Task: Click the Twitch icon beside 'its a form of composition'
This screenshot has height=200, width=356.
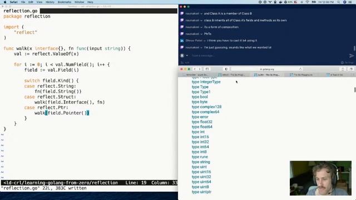Action: coord(182,27)
